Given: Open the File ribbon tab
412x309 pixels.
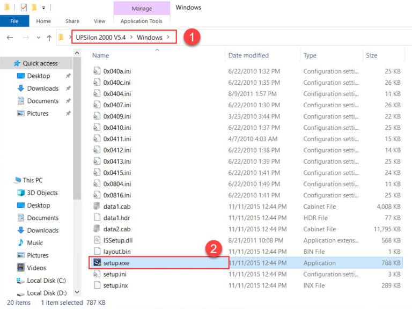Looking at the screenshot, I should [x=14, y=21].
